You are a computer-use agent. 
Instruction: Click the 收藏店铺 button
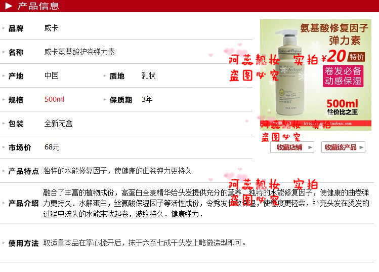point(292,147)
